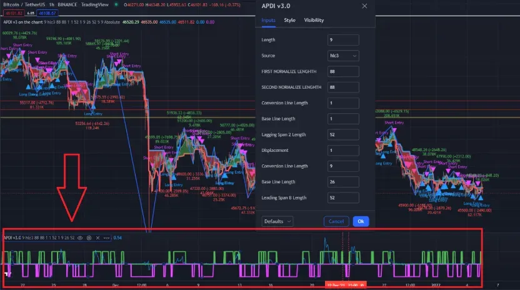Click the Cancel button
This screenshot has height=290, width=520.
point(336,221)
